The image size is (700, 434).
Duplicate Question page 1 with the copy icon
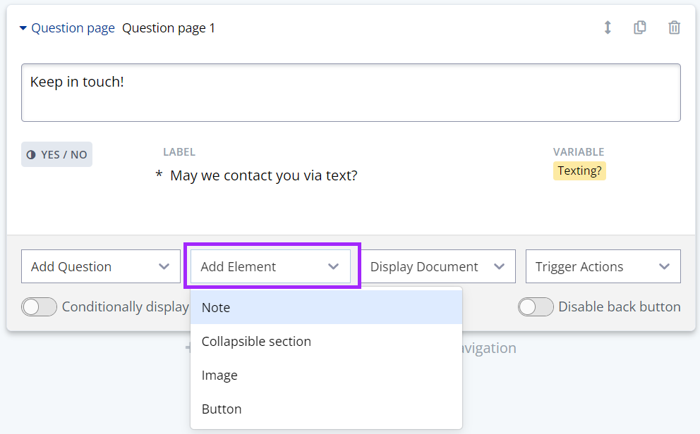pyautogui.click(x=640, y=27)
